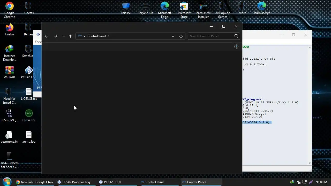Click the 9:08 PM clock
Viewport: 331px width, 186px height.
pos(322,182)
